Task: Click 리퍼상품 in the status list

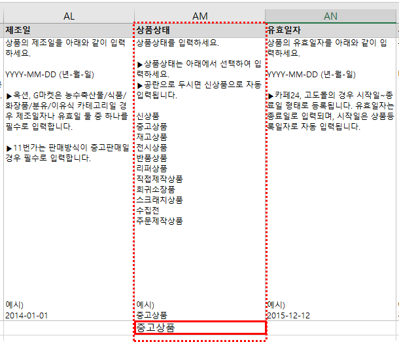Action: [152, 168]
